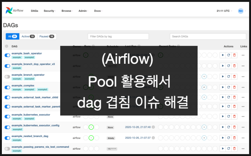Screen dimensions: 251x156
Task: Trigger example_complex DAG
Action: click(x=223, y=87)
